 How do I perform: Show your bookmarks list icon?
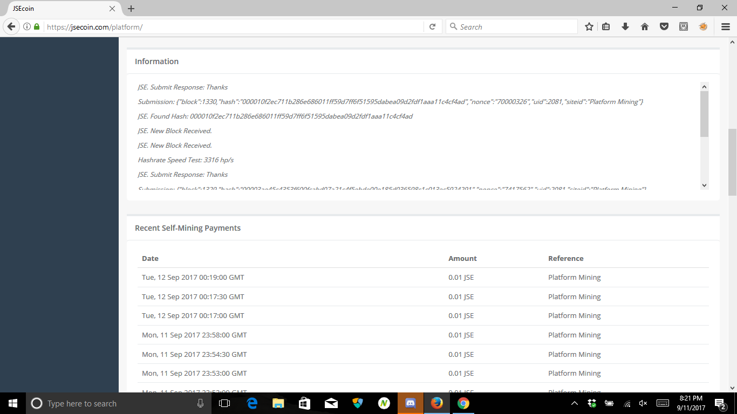point(606,26)
